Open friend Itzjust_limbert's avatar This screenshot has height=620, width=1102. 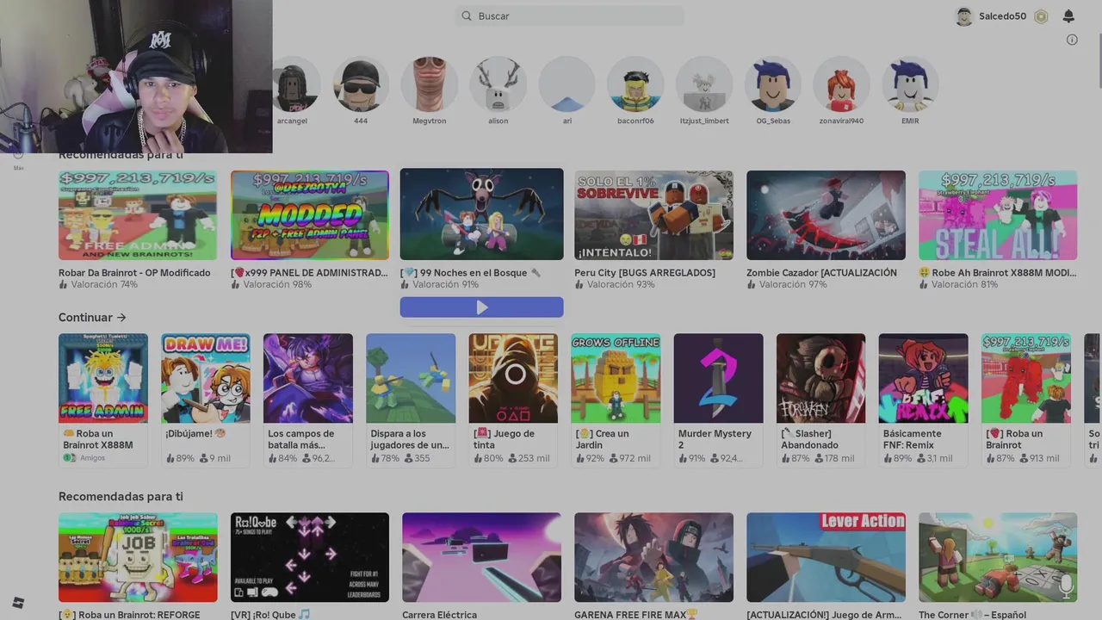pyautogui.click(x=704, y=84)
